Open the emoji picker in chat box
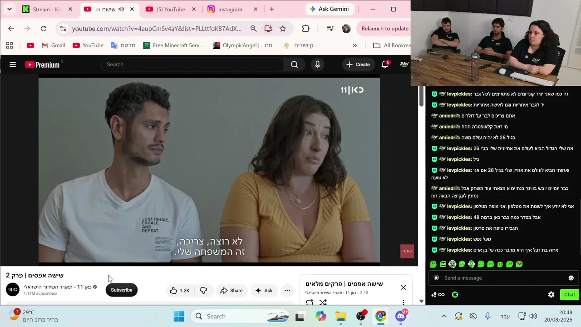The width and height of the screenshot is (581, 327). point(571,278)
